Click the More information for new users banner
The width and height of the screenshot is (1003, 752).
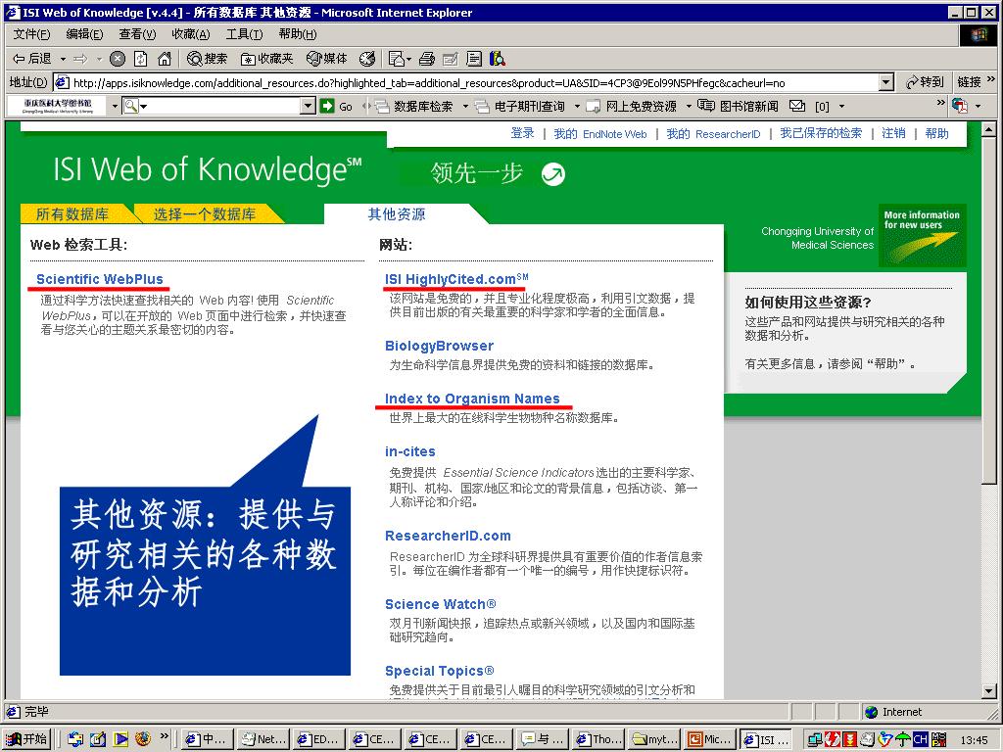922,235
